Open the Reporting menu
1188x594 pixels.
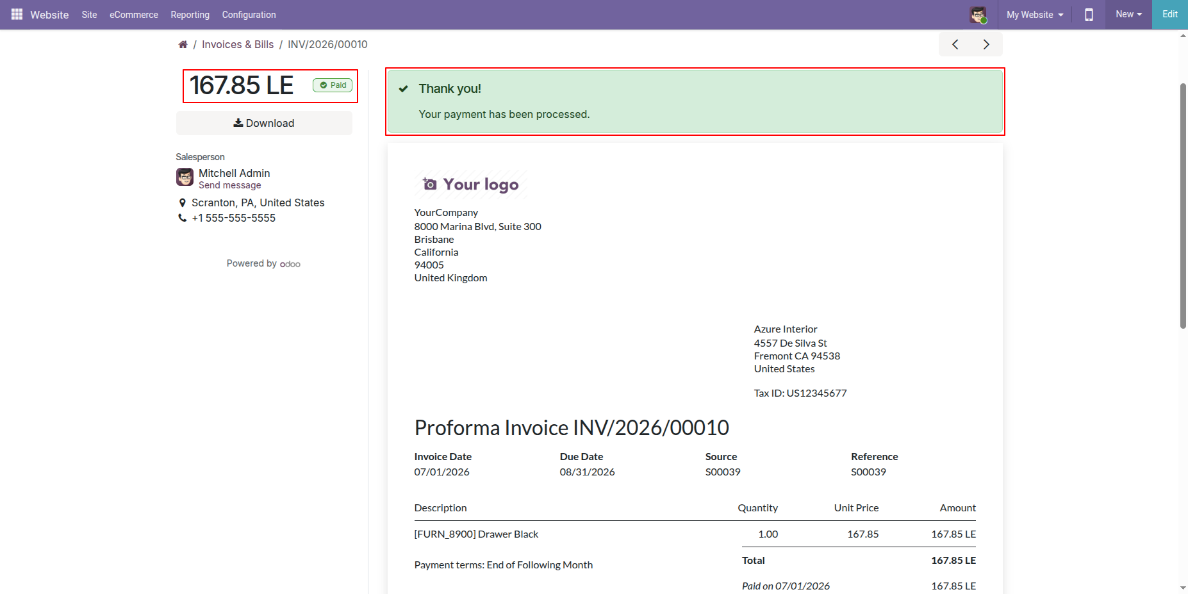click(190, 15)
